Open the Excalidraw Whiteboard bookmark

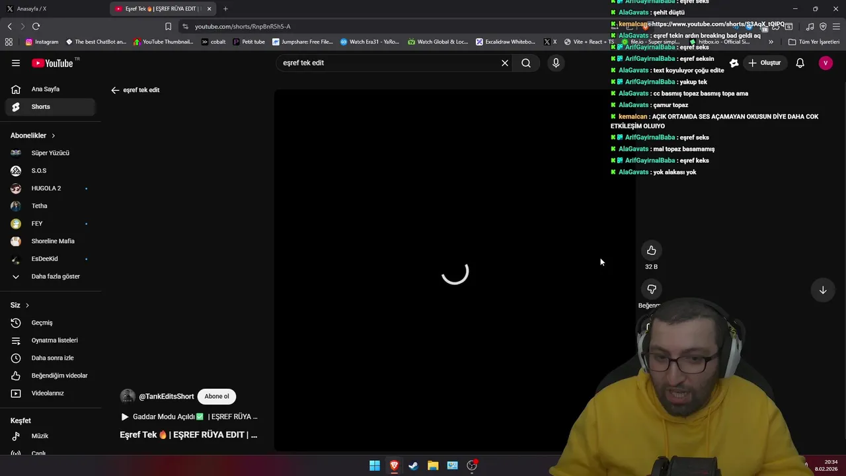pos(506,42)
